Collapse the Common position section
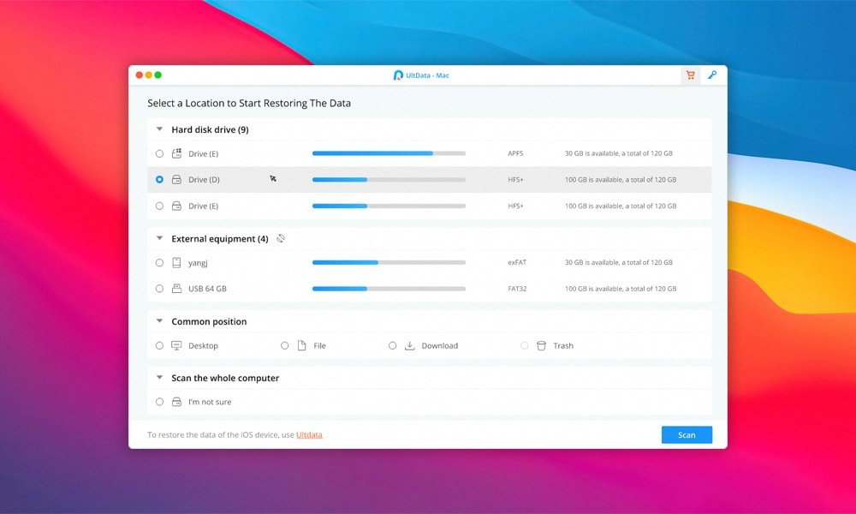The image size is (856, 514). click(x=159, y=321)
